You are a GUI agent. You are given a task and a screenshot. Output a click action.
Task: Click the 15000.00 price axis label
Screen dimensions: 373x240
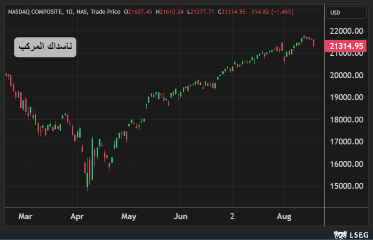tap(347, 186)
